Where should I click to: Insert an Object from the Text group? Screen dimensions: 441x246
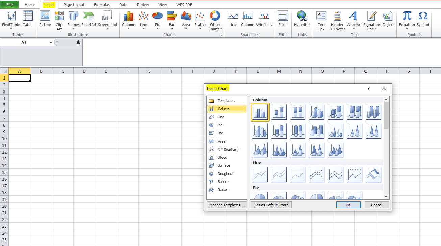(388, 19)
